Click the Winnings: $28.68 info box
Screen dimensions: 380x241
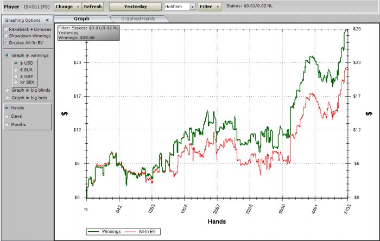[88, 33]
